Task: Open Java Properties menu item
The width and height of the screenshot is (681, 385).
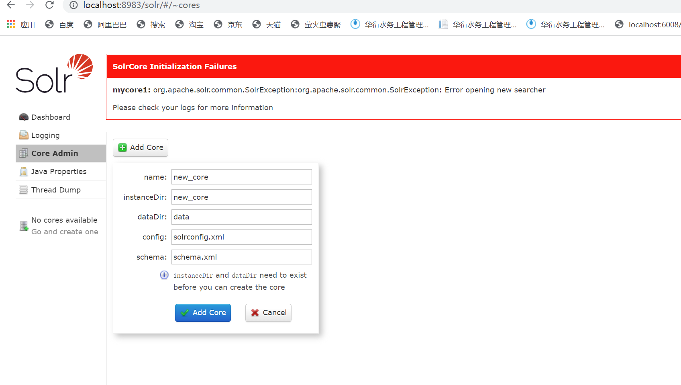Action: click(x=61, y=171)
